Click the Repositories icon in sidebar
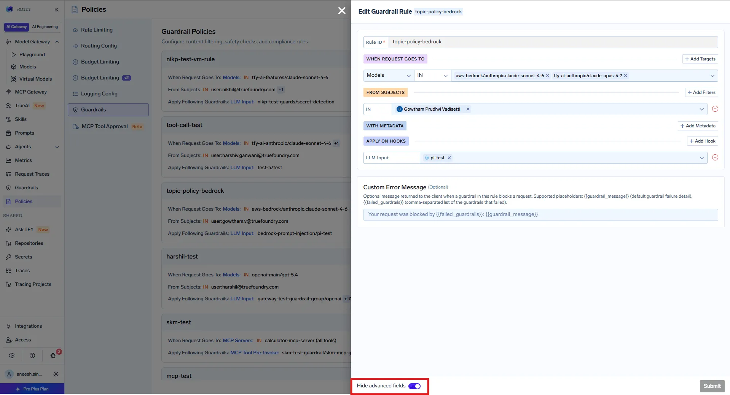730x395 pixels. [x=8, y=243]
